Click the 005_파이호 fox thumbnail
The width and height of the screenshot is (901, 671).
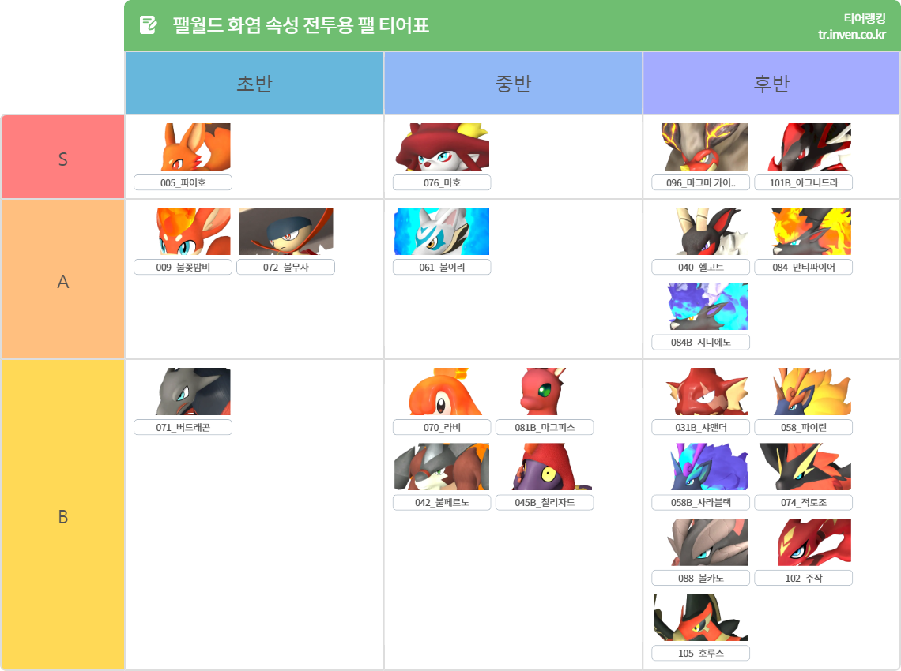point(196,147)
